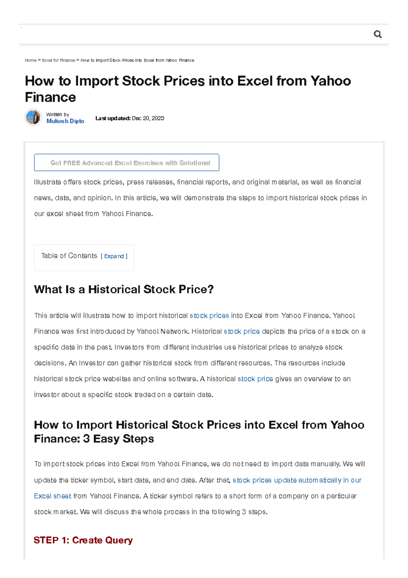This screenshot has height=578, width=408.
Task: Collapse the Table of Contents box
Action: coord(115,256)
